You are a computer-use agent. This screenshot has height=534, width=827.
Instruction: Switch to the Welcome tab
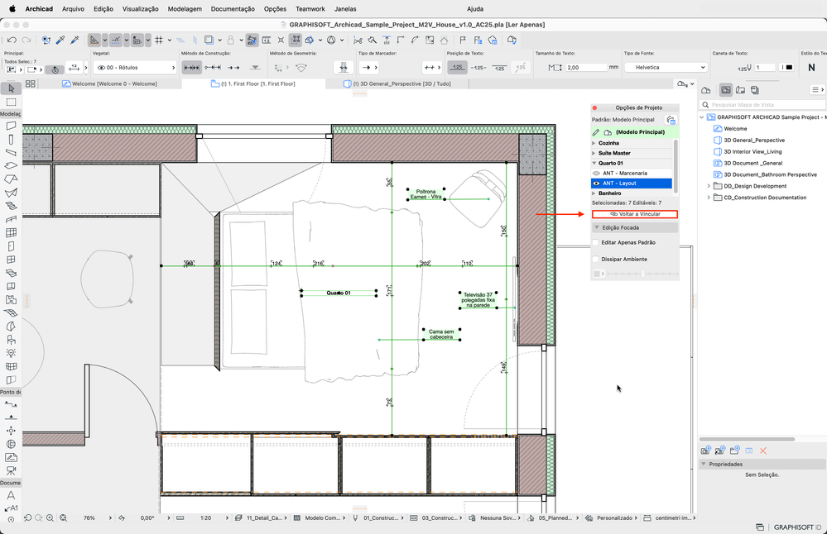[110, 83]
